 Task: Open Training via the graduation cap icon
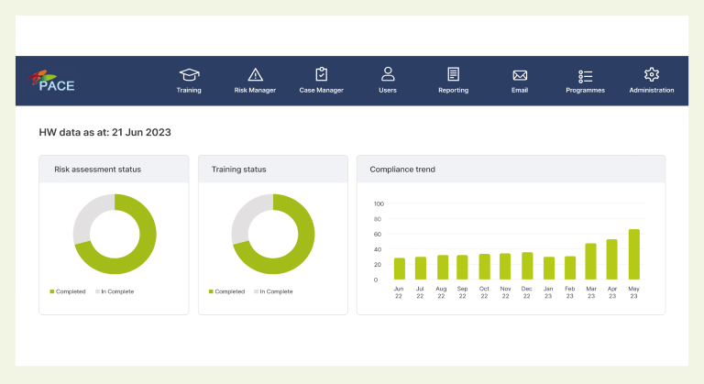tap(189, 74)
